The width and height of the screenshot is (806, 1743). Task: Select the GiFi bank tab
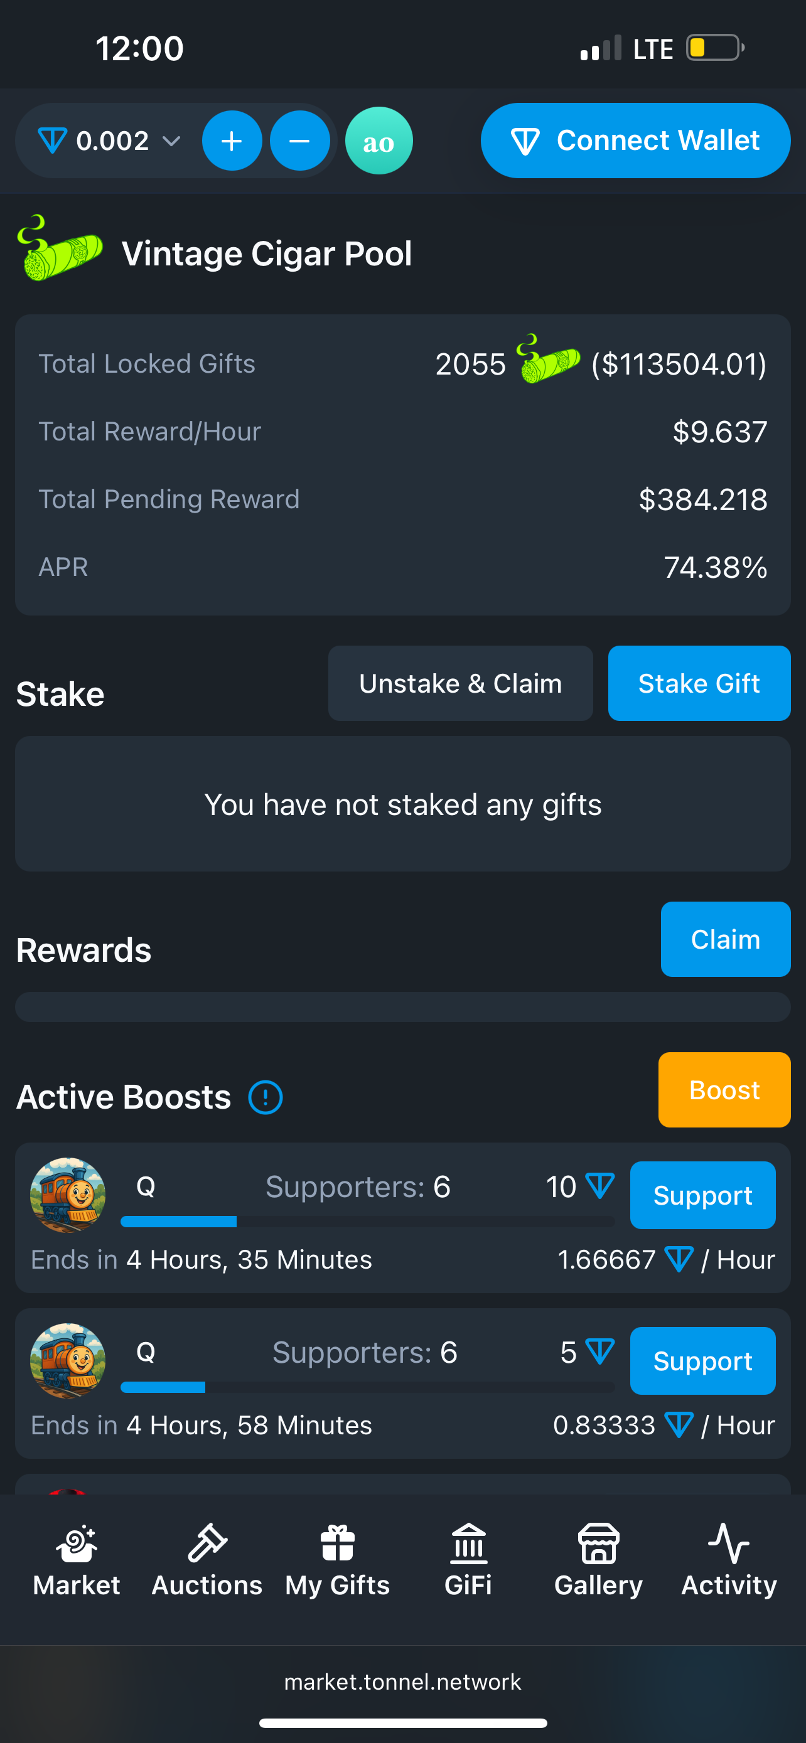tap(468, 1560)
